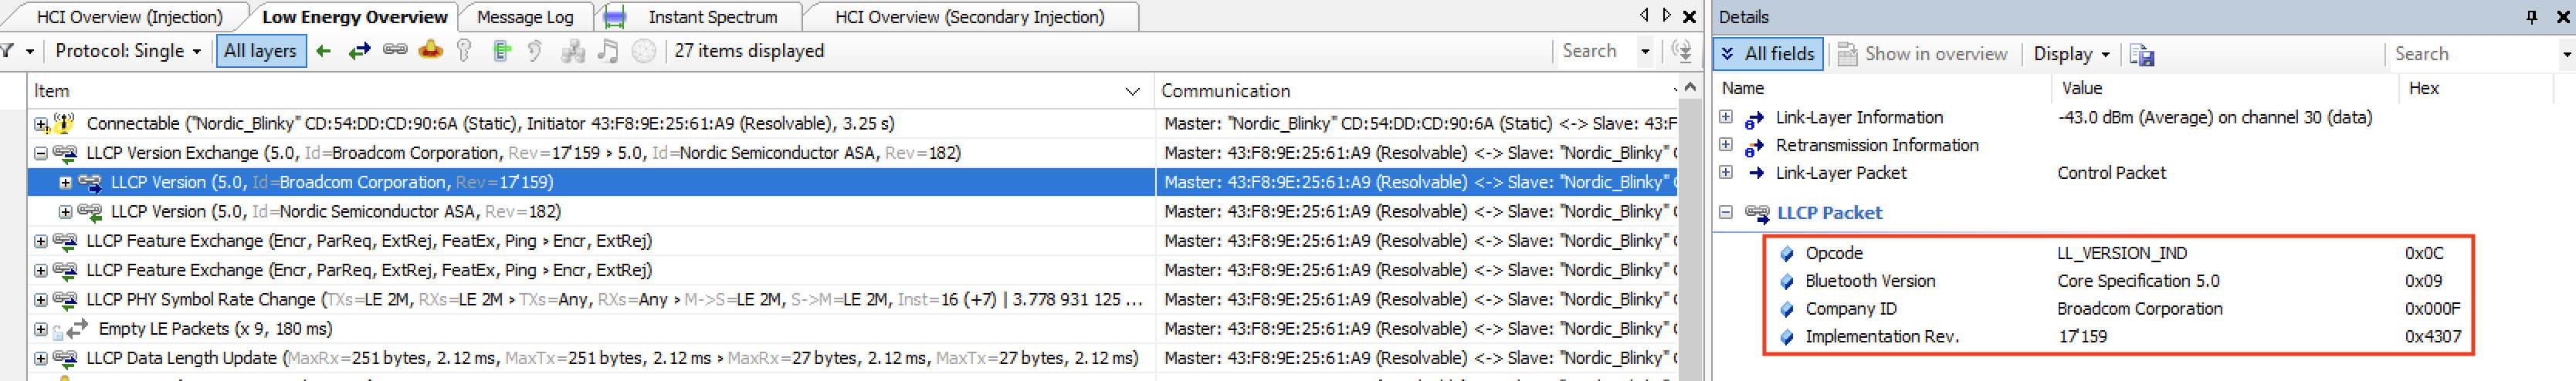This screenshot has height=381, width=2576.
Task: Click the save details disk icon
Action: click(x=2141, y=54)
